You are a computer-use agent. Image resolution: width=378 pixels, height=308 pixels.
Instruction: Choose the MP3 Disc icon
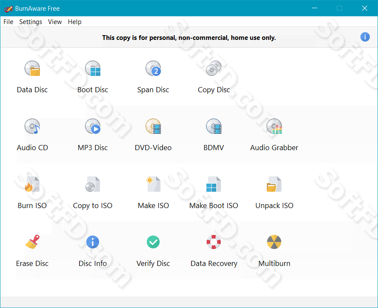pyautogui.click(x=93, y=126)
